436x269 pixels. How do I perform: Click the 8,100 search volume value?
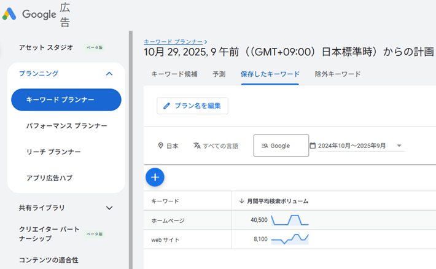(x=260, y=239)
